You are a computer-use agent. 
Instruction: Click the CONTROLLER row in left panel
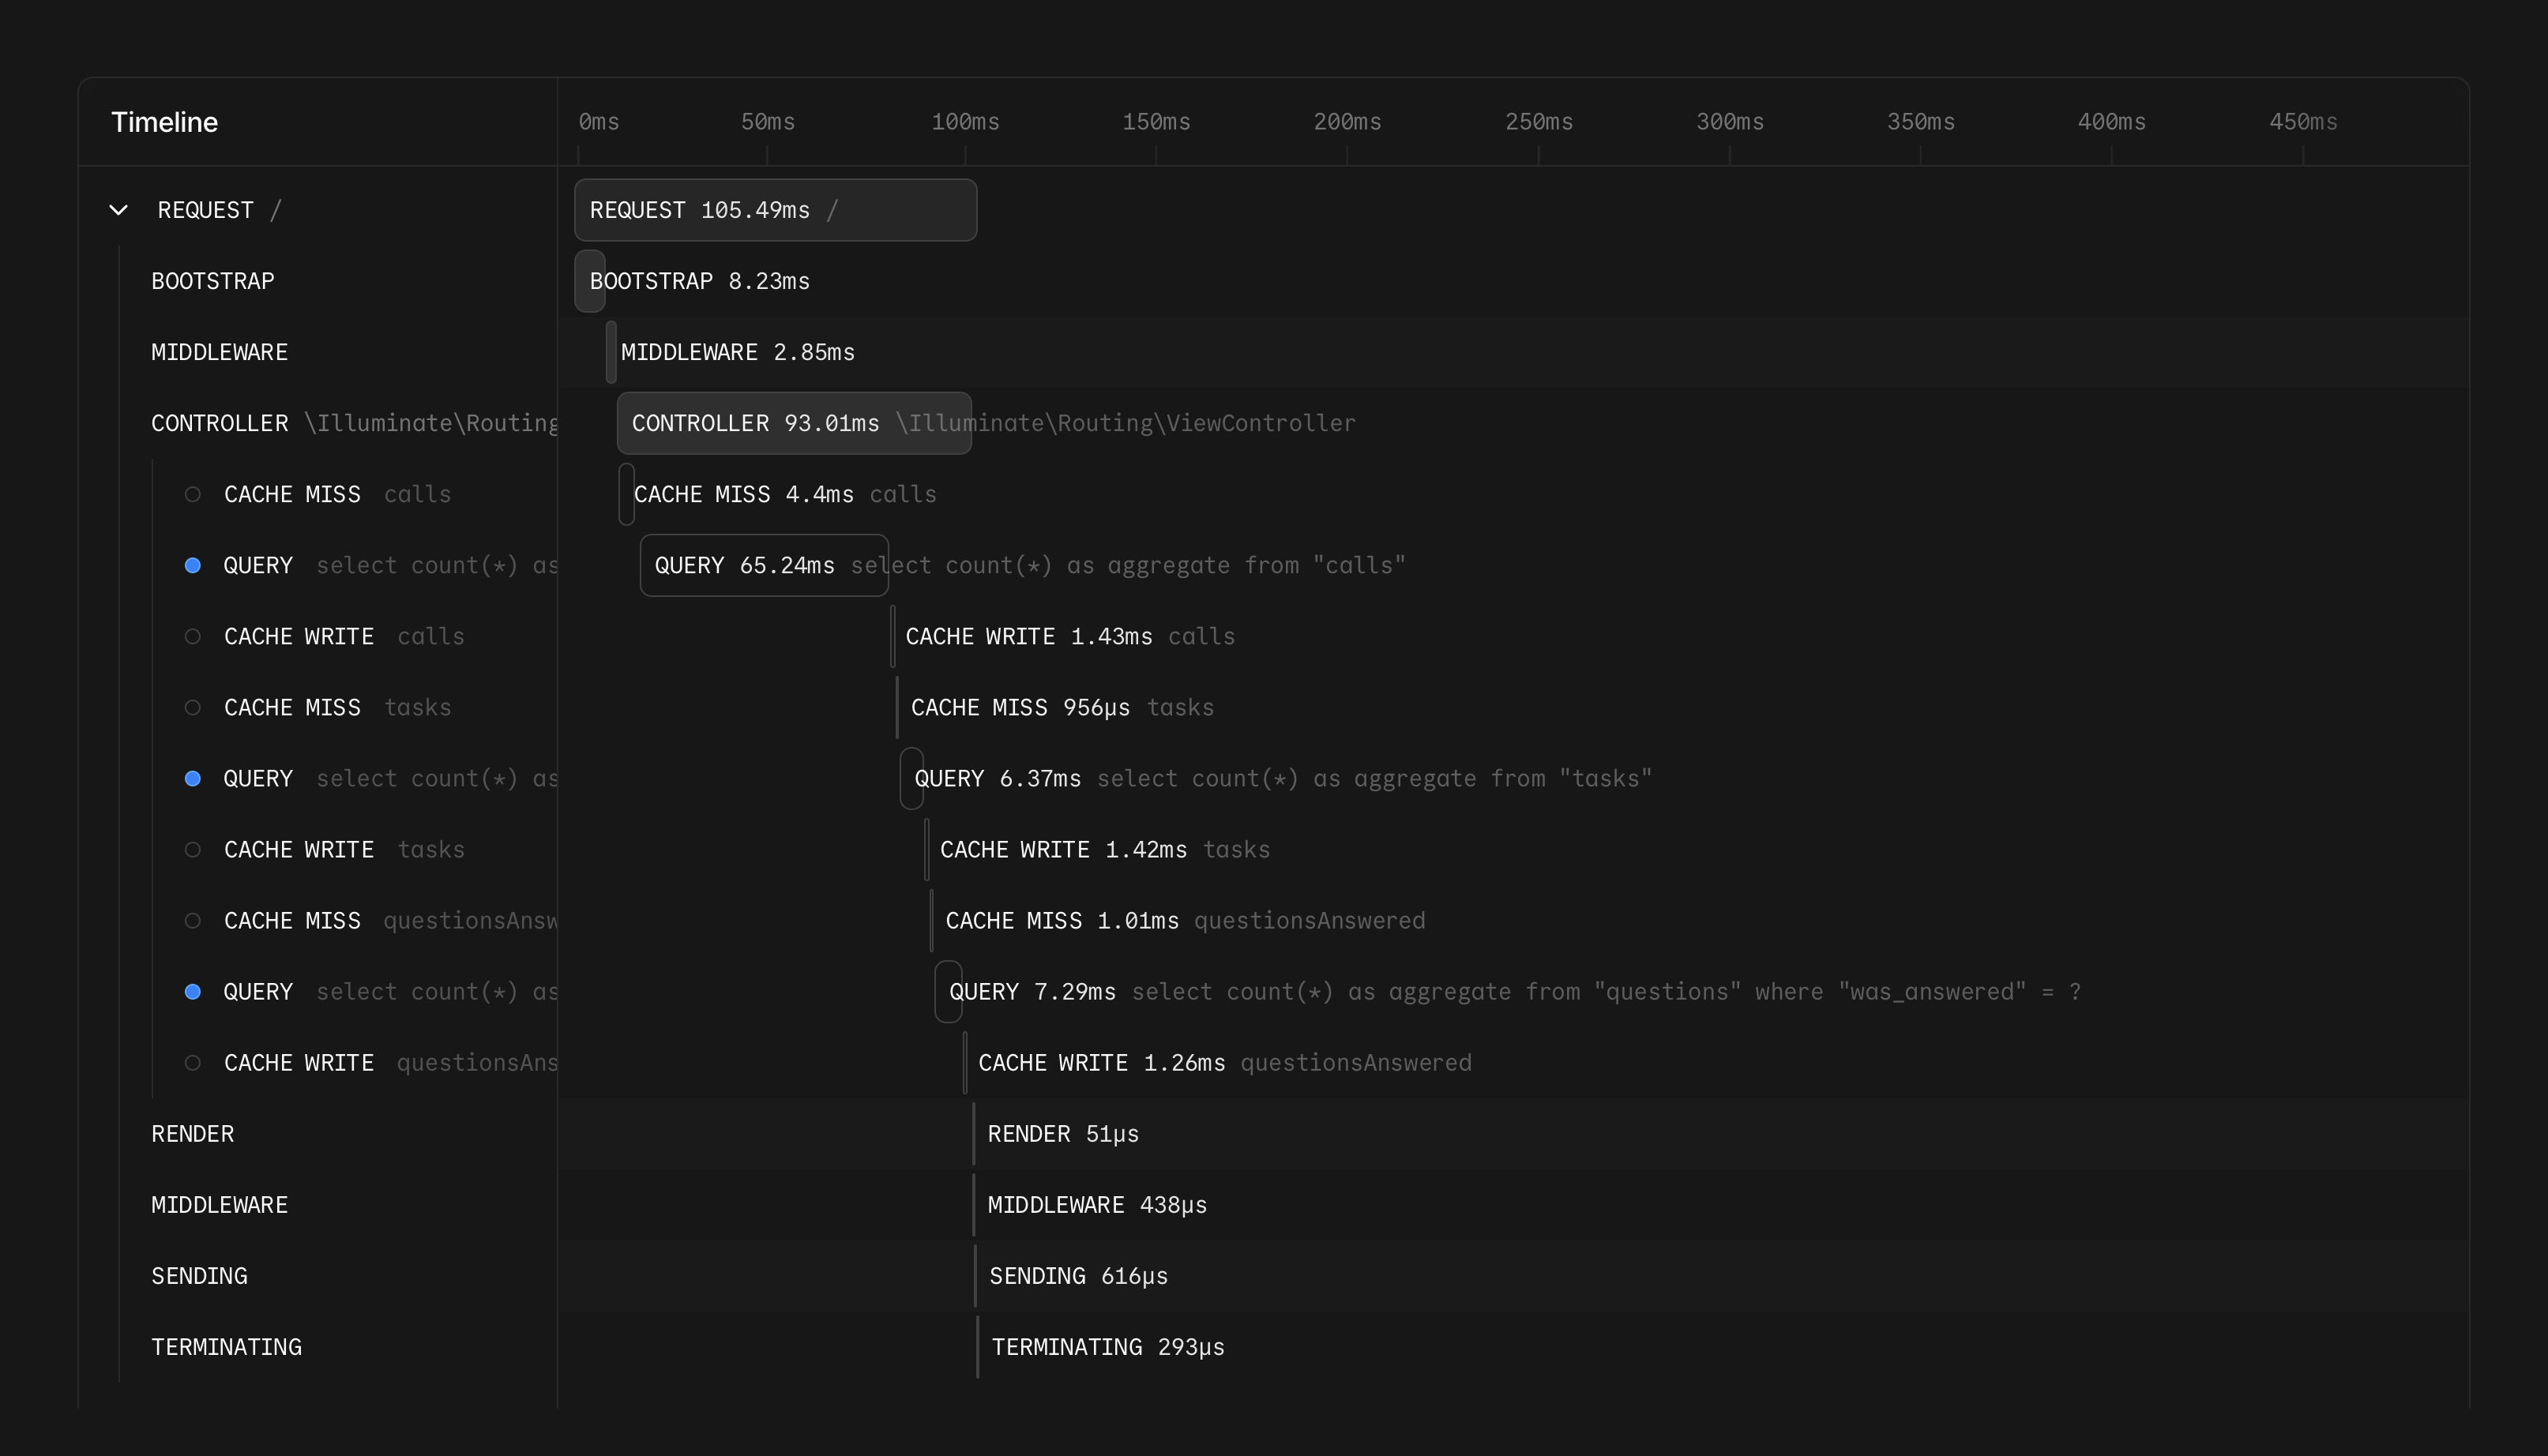[219, 424]
